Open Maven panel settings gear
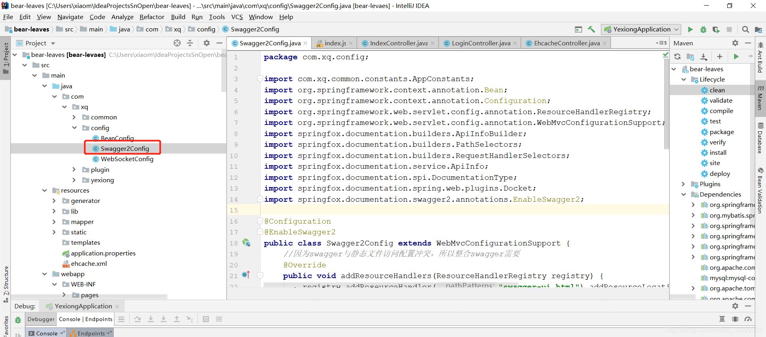Viewport: 766px width, 337px height. [735, 43]
